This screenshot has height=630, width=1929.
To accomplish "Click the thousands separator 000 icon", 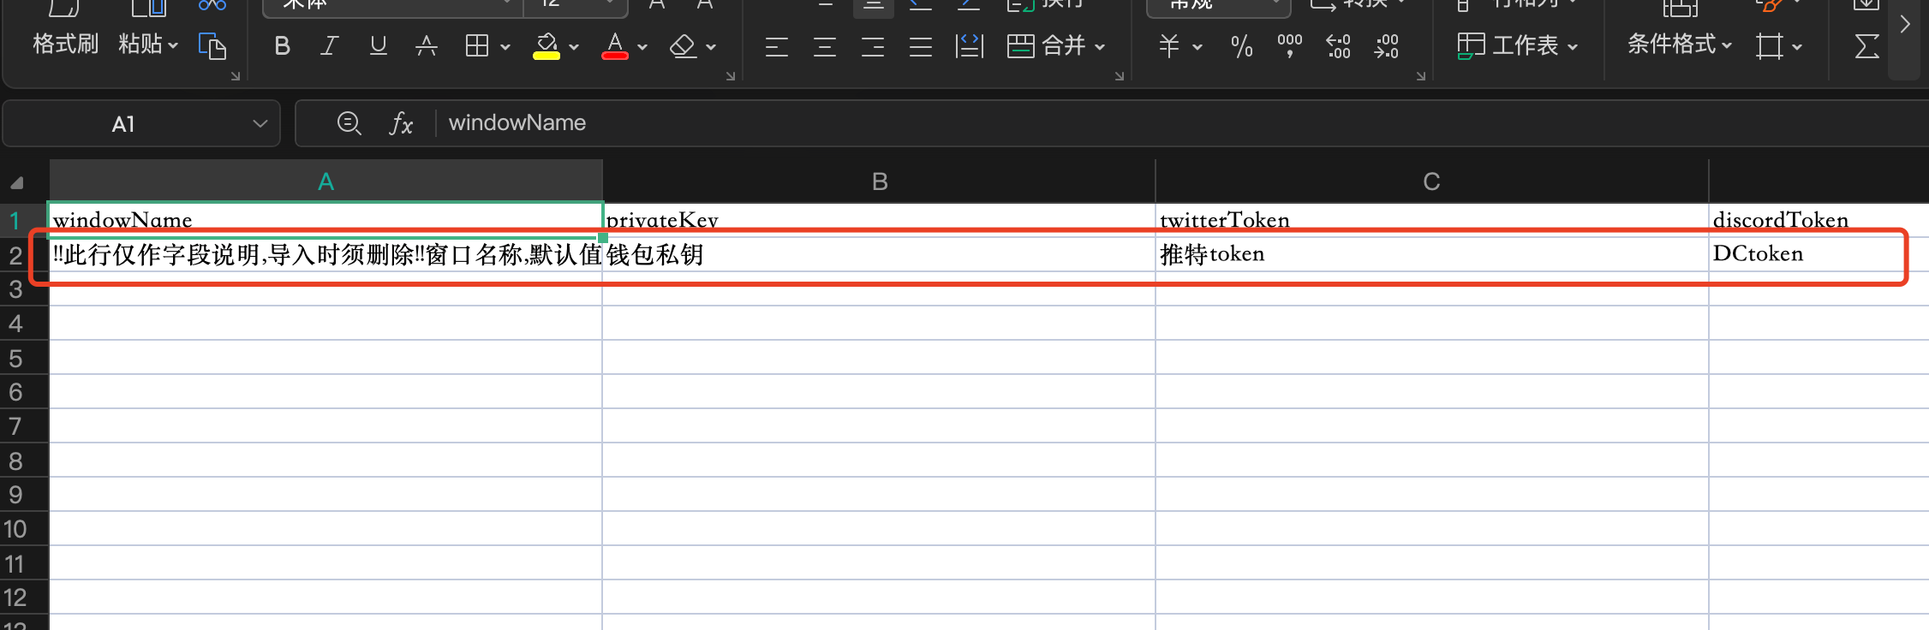I will 1289,46.
